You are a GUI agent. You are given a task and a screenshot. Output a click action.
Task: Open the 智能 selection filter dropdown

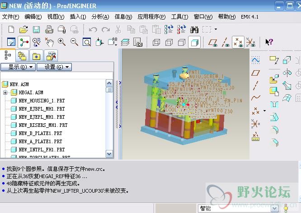click(x=275, y=208)
